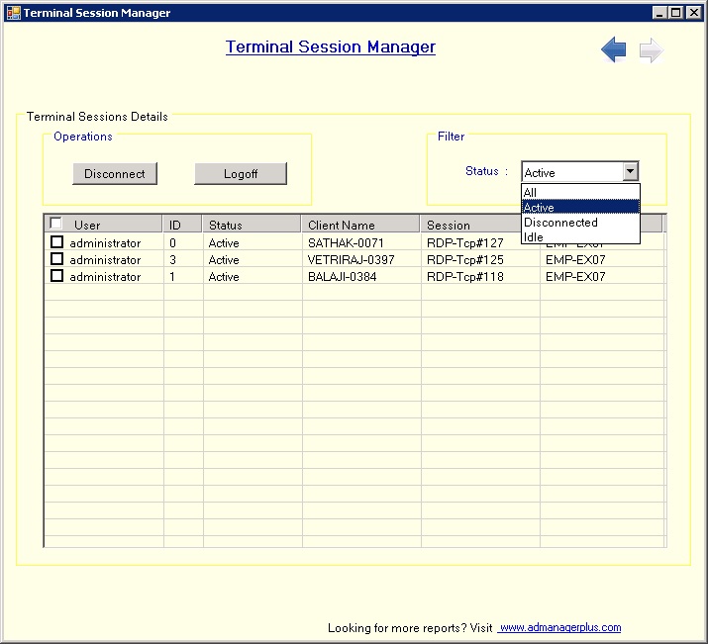Click the app icon in title bar
The width and height of the screenshot is (708, 644).
14,13
